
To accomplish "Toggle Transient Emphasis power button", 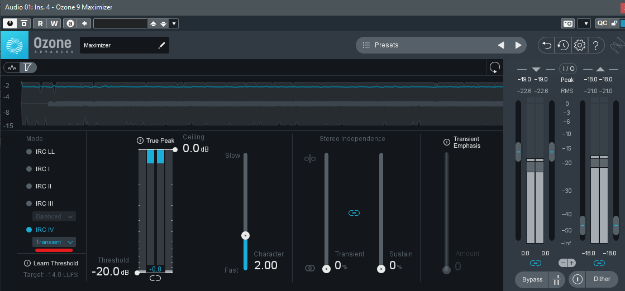I will click(x=447, y=142).
